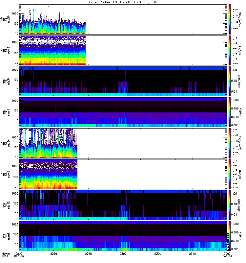Click the 1000 y-axis tick of the thc fbk edc12 panel

point(15,193)
